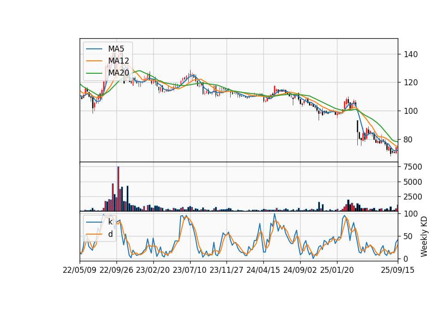
Task: Click the MA20 legend label
Action: (118, 73)
